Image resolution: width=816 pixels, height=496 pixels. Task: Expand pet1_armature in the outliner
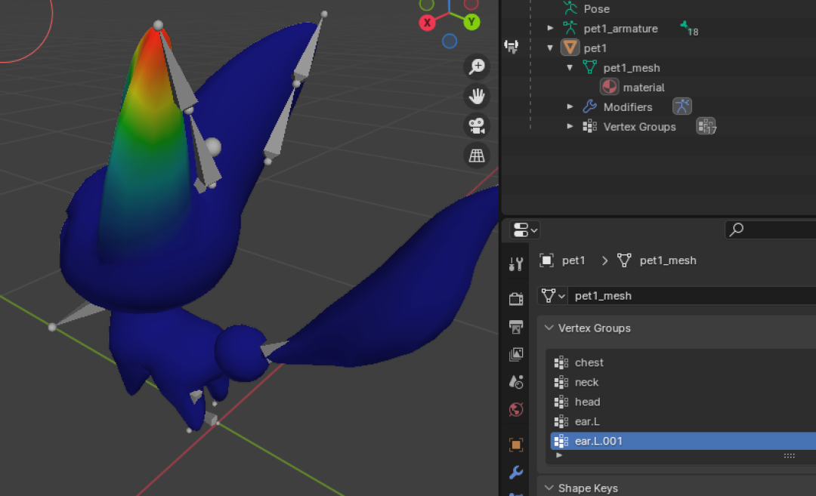550,28
